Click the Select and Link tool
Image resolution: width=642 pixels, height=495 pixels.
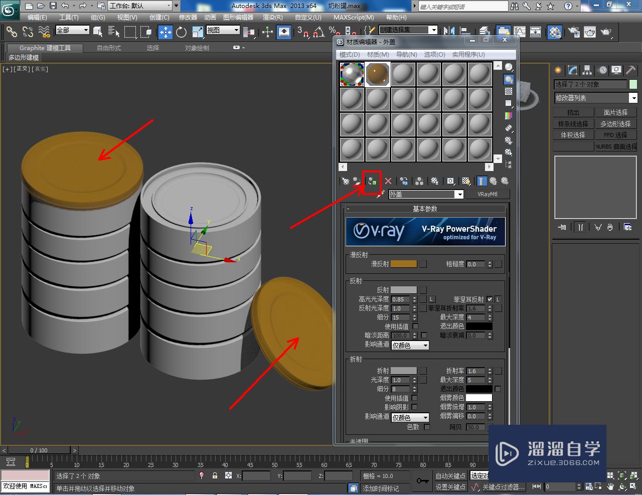point(12,32)
